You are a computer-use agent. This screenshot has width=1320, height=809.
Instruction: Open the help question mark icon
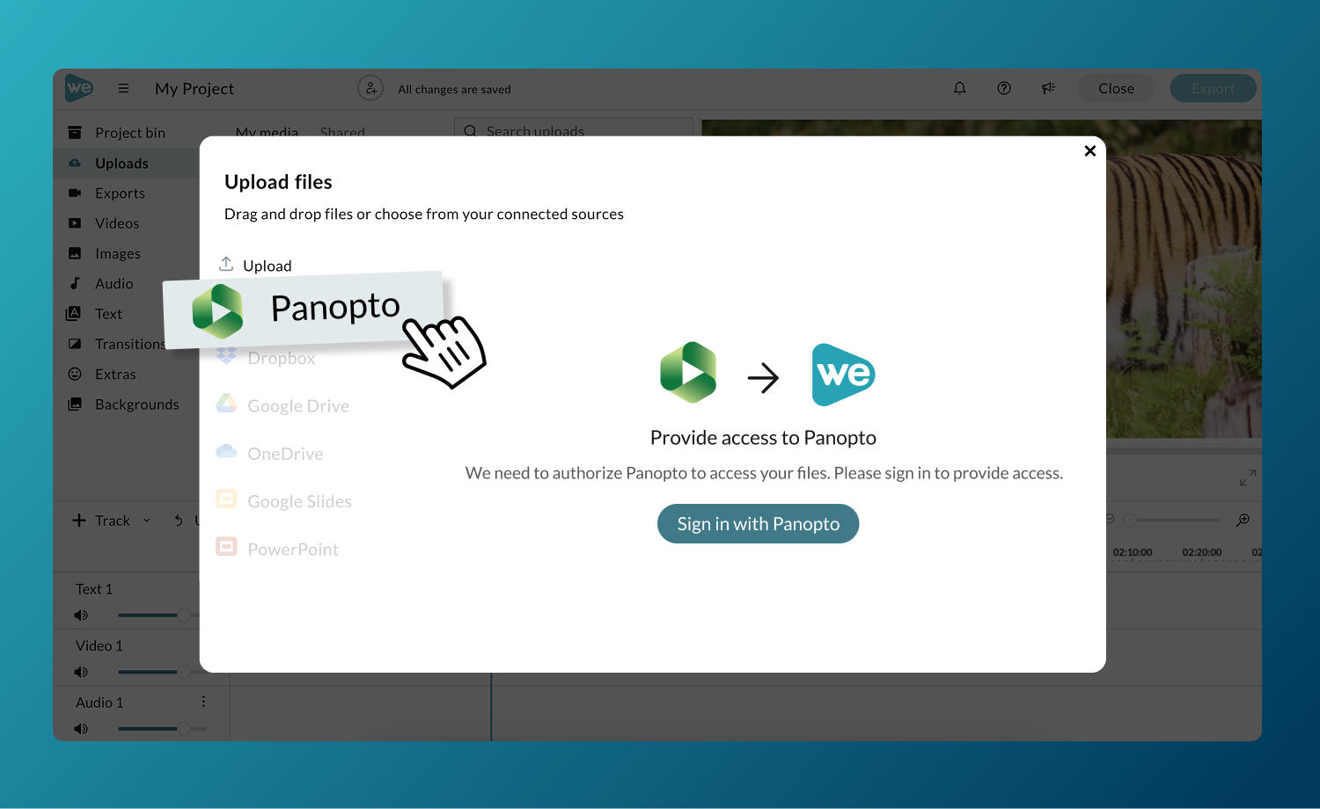coord(1003,88)
